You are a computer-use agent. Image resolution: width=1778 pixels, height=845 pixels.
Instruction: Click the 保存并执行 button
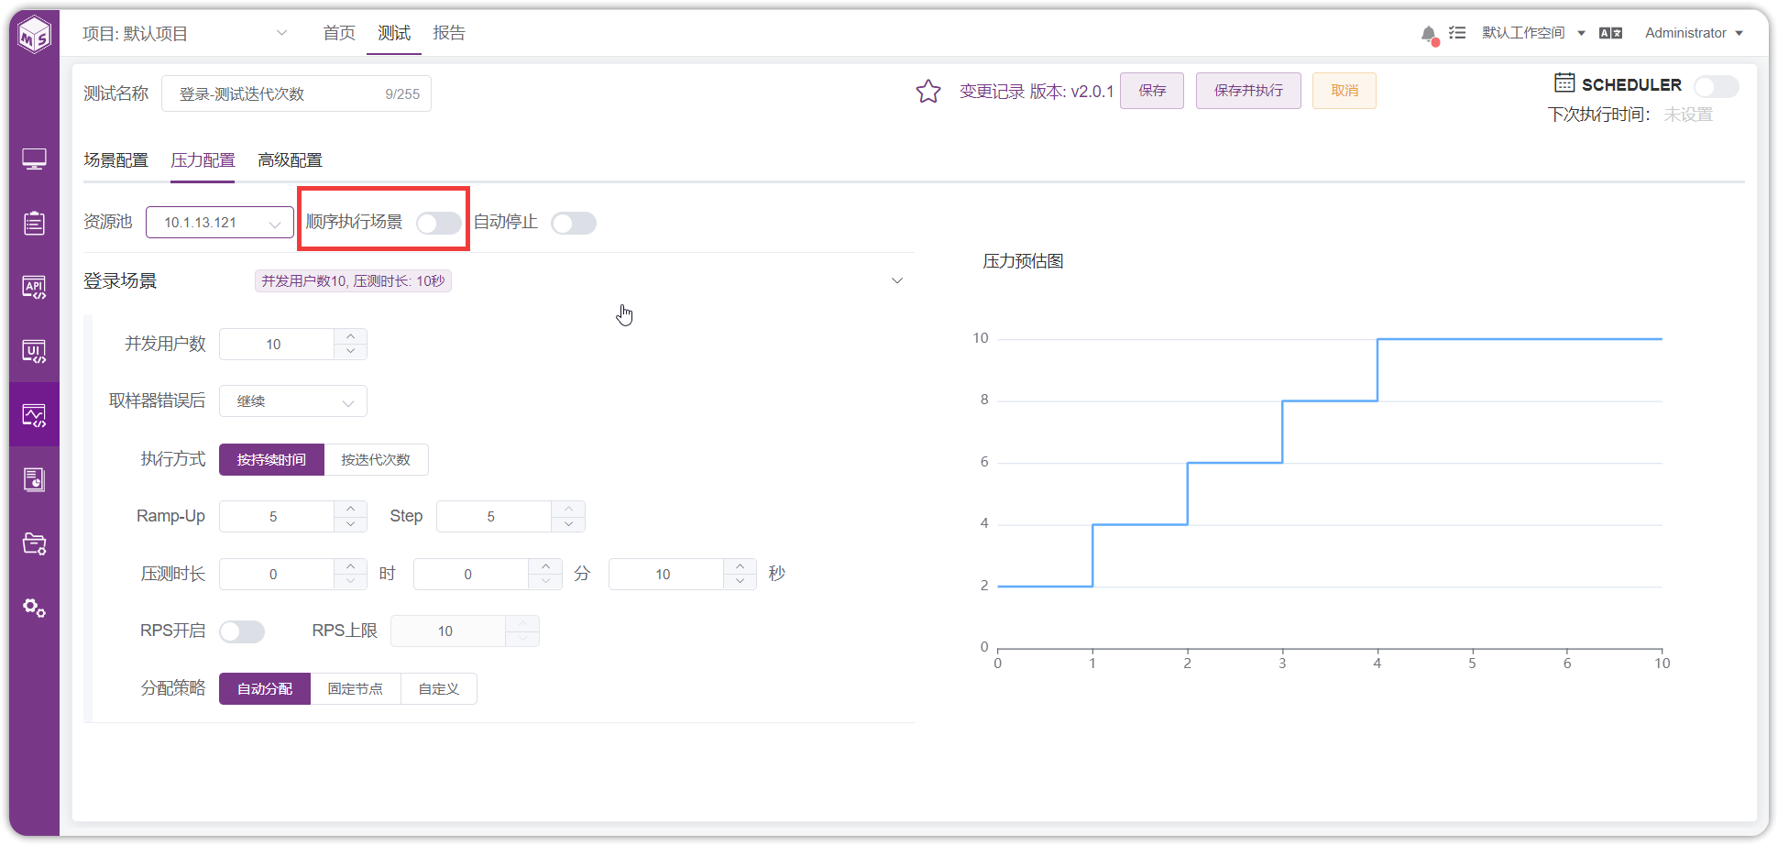pyautogui.click(x=1248, y=91)
